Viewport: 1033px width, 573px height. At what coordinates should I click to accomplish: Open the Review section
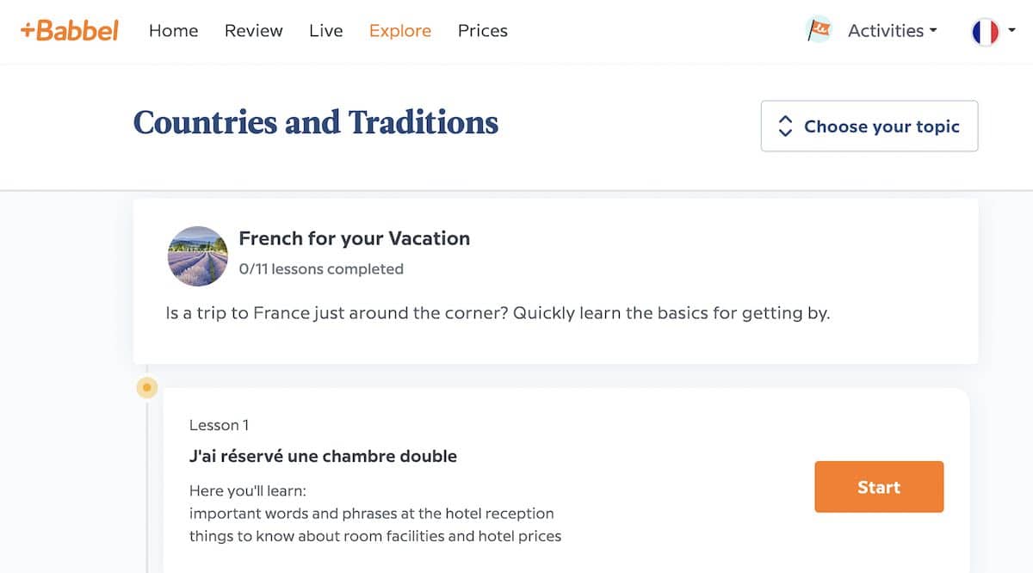[x=254, y=30]
